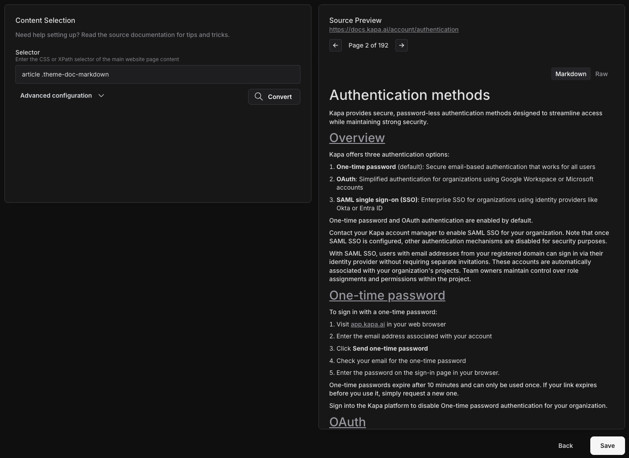This screenshot has width=629, height=458.
Task: Click the Save button
Action: [x=607, y=446]
